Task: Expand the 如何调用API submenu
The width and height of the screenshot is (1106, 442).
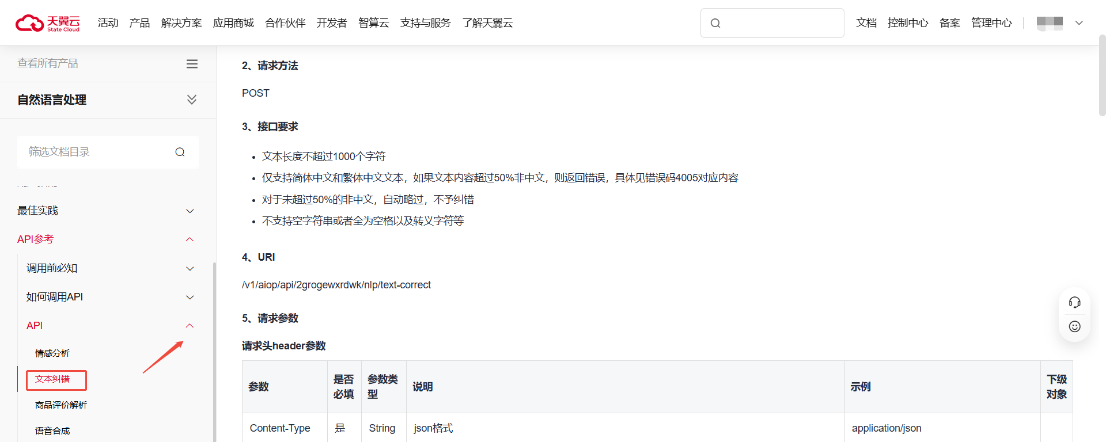Action: 190,298
